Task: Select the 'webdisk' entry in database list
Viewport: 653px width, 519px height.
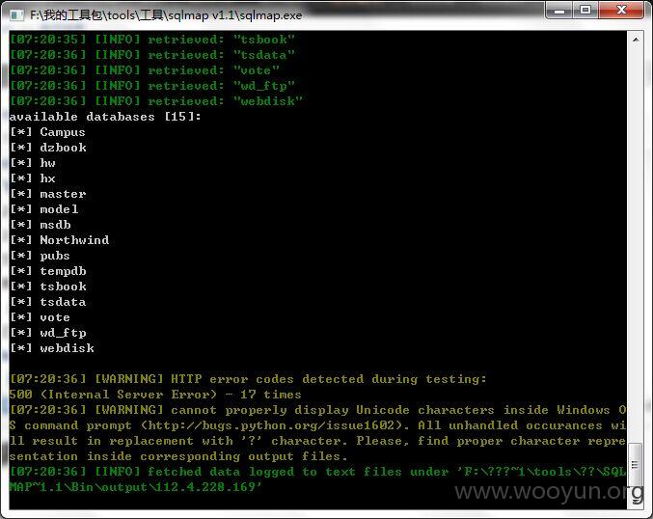Action: click(68, 348)
